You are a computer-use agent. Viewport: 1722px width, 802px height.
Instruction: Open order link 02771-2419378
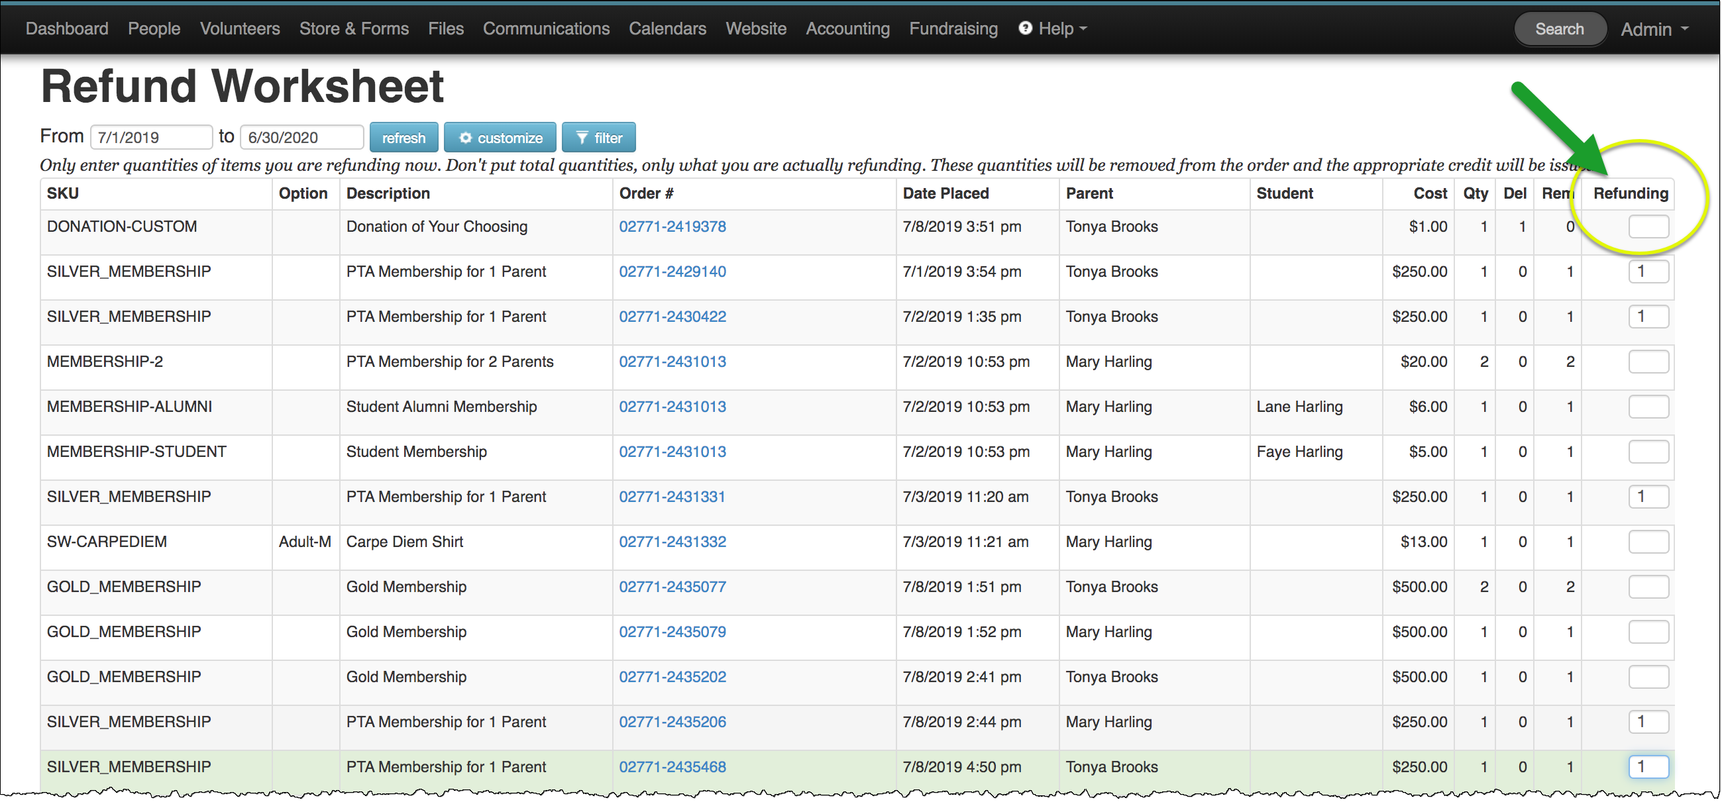coord(672,226)
